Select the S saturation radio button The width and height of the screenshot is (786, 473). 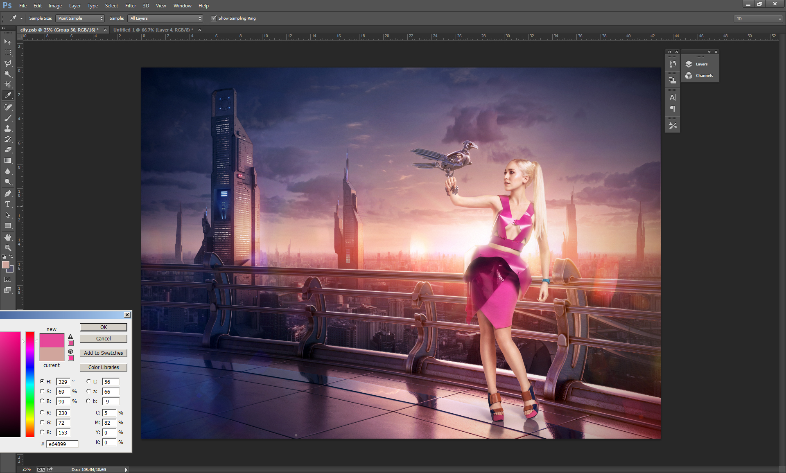42,391
